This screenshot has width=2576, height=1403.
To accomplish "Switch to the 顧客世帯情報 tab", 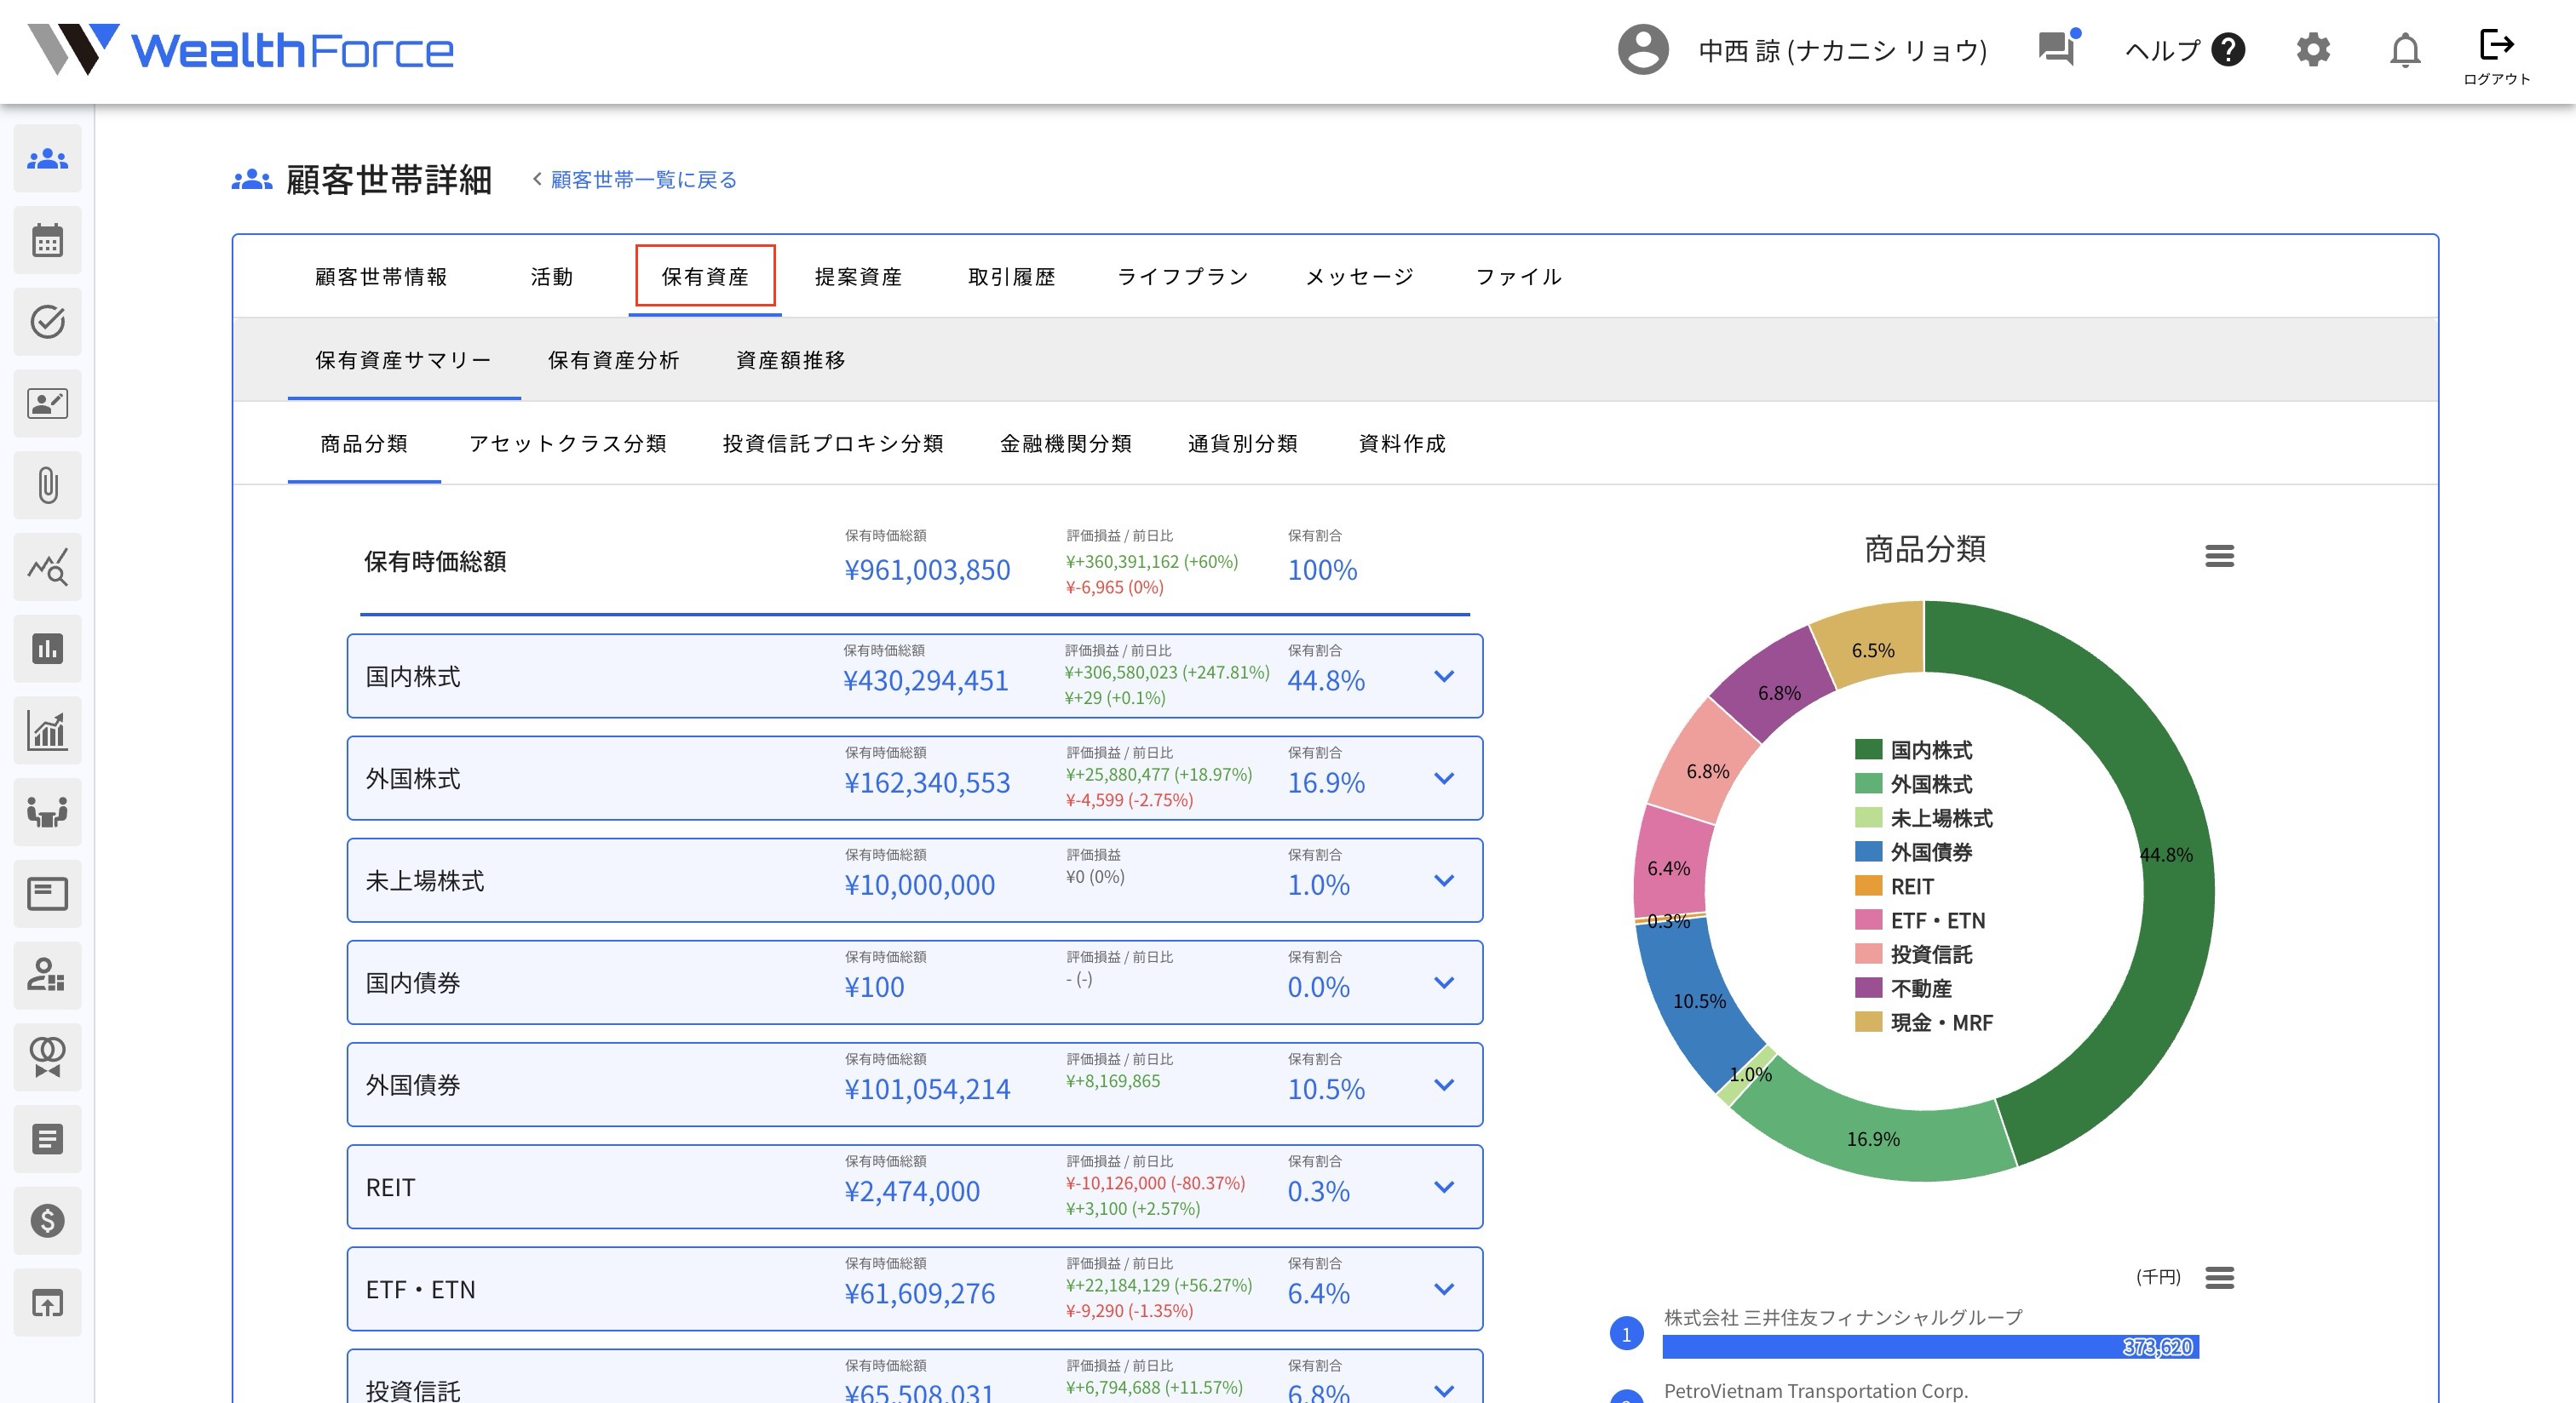I will coord(381,277).
